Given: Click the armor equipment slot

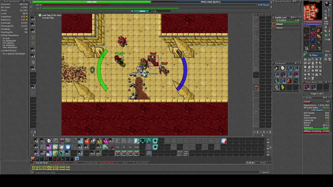Looking at the screenshot, I should [x=313, y=35].
